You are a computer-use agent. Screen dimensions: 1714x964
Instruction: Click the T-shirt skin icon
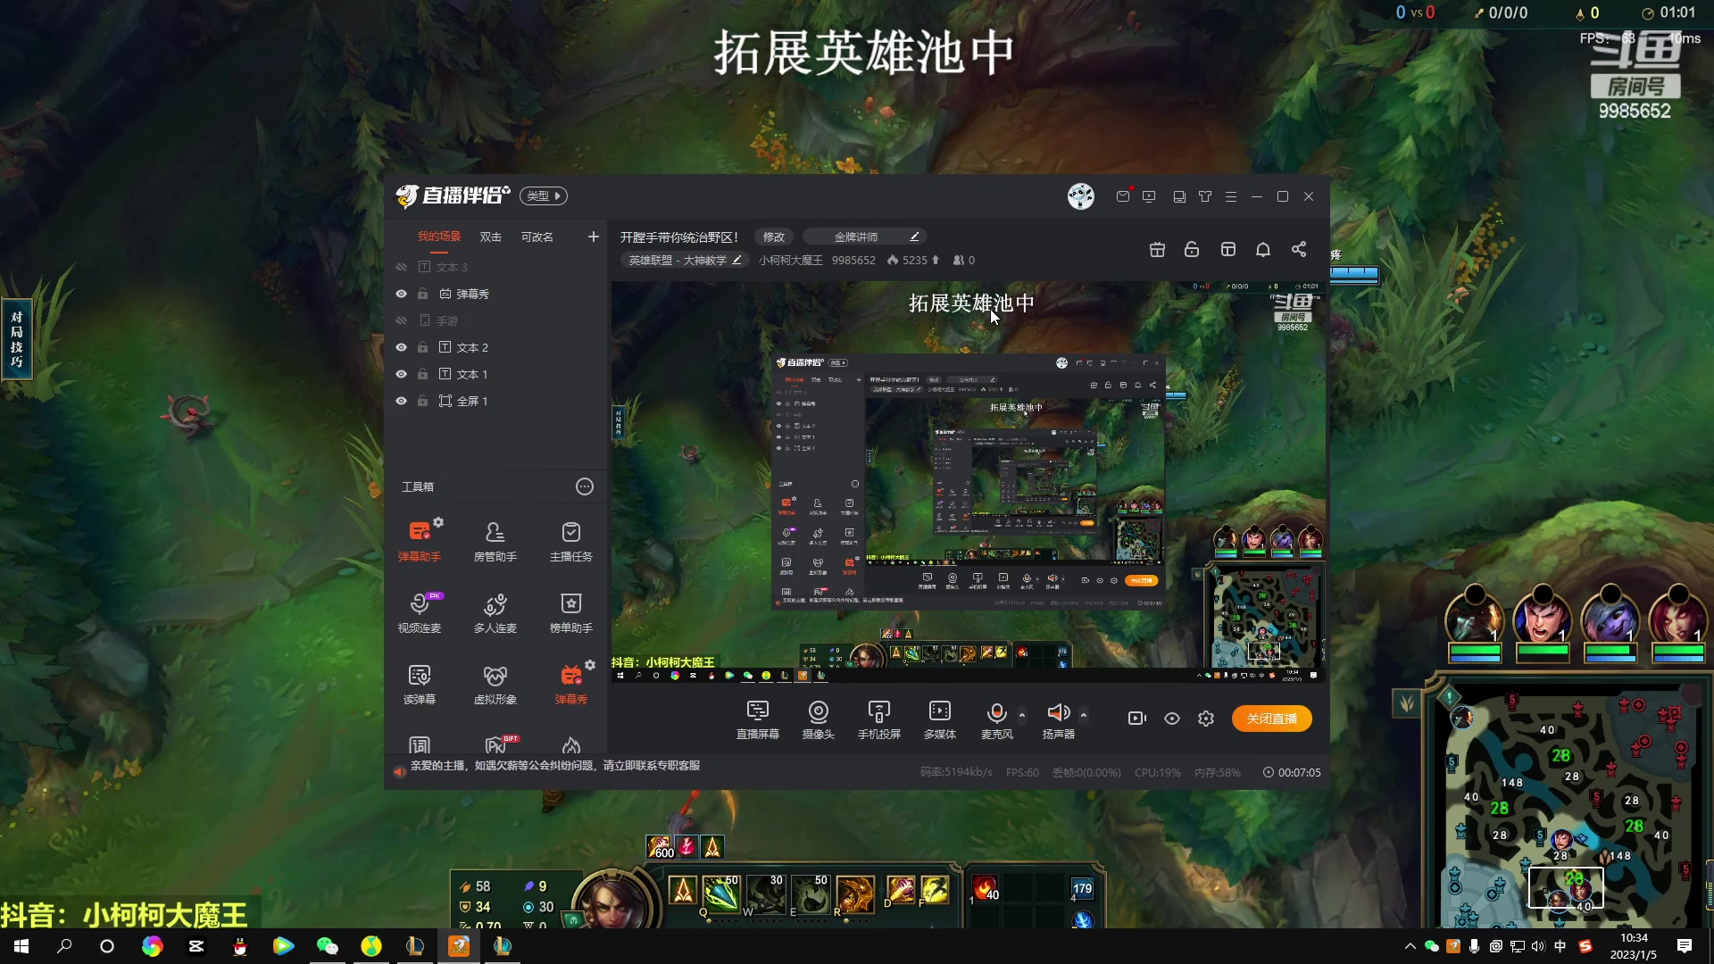[1205, 196]
